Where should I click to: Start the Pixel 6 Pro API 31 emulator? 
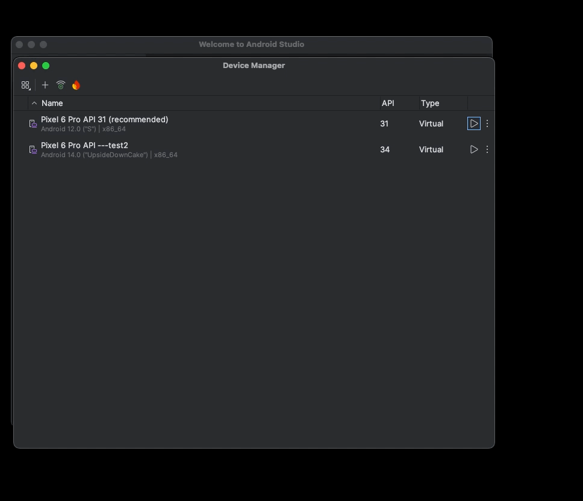click(474, 123)
